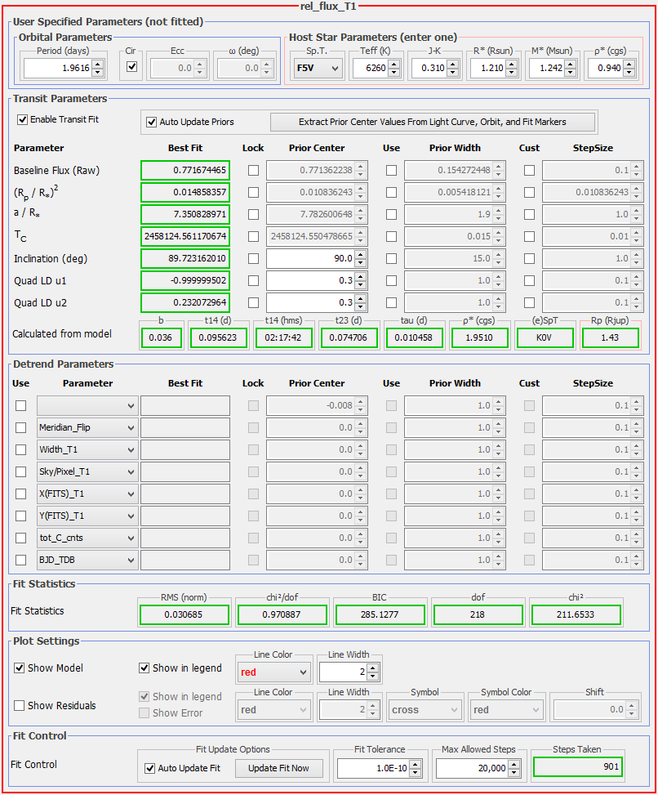
Task: Increase the model Line Width spinner
Action: click(x=373, y=668)
